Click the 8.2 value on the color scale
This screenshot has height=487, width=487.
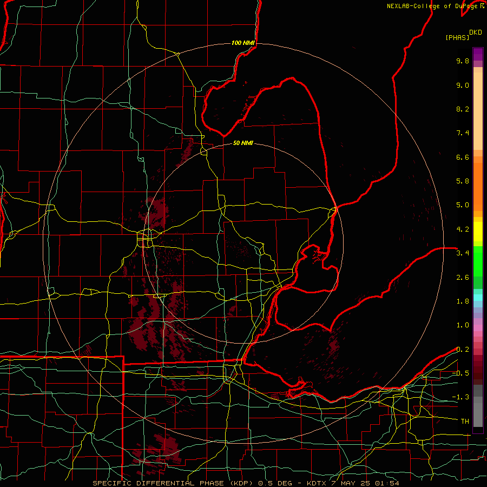point(463,109)
